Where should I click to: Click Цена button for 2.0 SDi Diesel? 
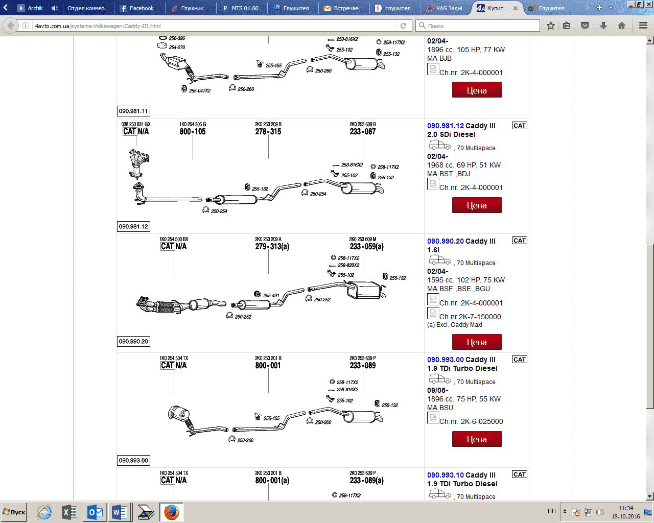point(477,205)
